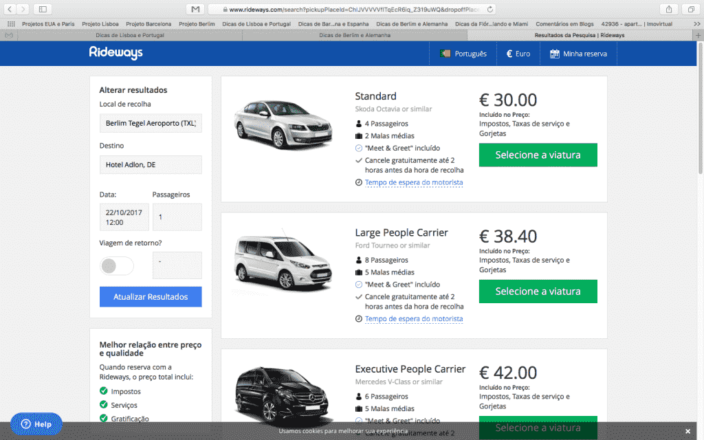704x440 pixels.
Task: Click the Mercedes V-Class van image
Action: 283,397
